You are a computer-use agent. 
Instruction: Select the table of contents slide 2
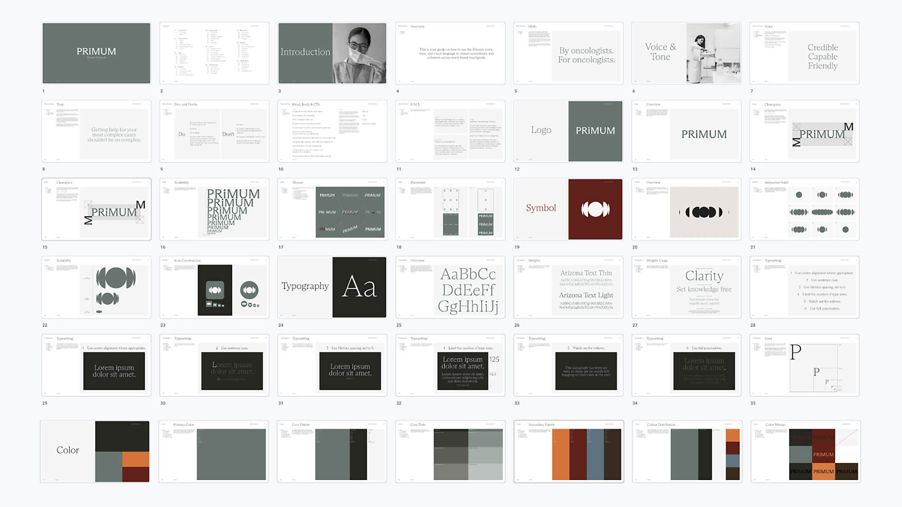(214, 53)
